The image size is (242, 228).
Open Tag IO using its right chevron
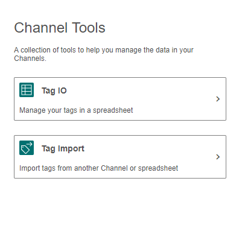(x=218, y=99)
